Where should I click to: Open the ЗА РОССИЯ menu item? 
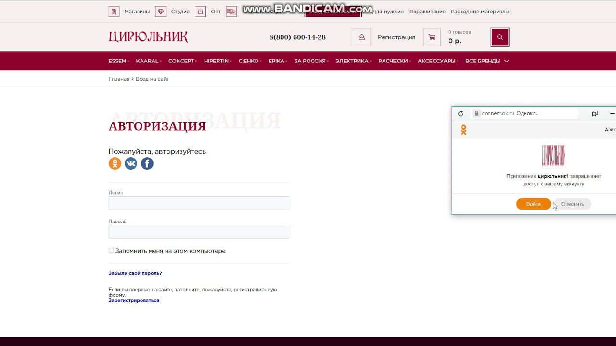[310, 61]
